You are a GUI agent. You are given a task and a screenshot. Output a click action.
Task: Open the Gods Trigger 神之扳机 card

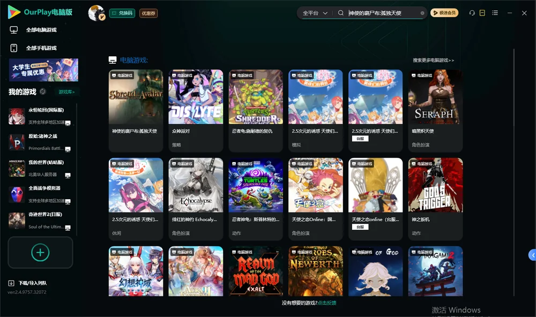435,199
